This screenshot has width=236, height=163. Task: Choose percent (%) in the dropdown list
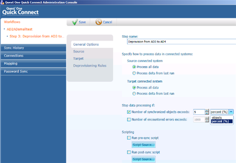coord(222,121)
